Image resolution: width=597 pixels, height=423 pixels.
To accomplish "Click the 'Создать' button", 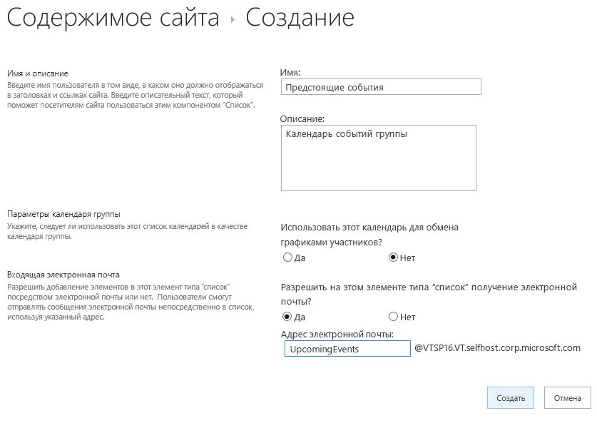I will (x=511, y=398).
